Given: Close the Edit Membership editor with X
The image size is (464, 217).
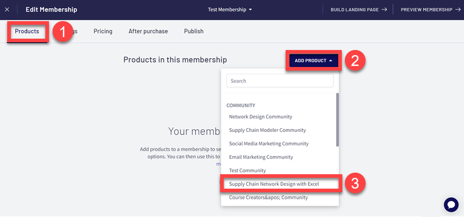Looking at the screenshot, I should pyautogui.click(x=7, y=10).
